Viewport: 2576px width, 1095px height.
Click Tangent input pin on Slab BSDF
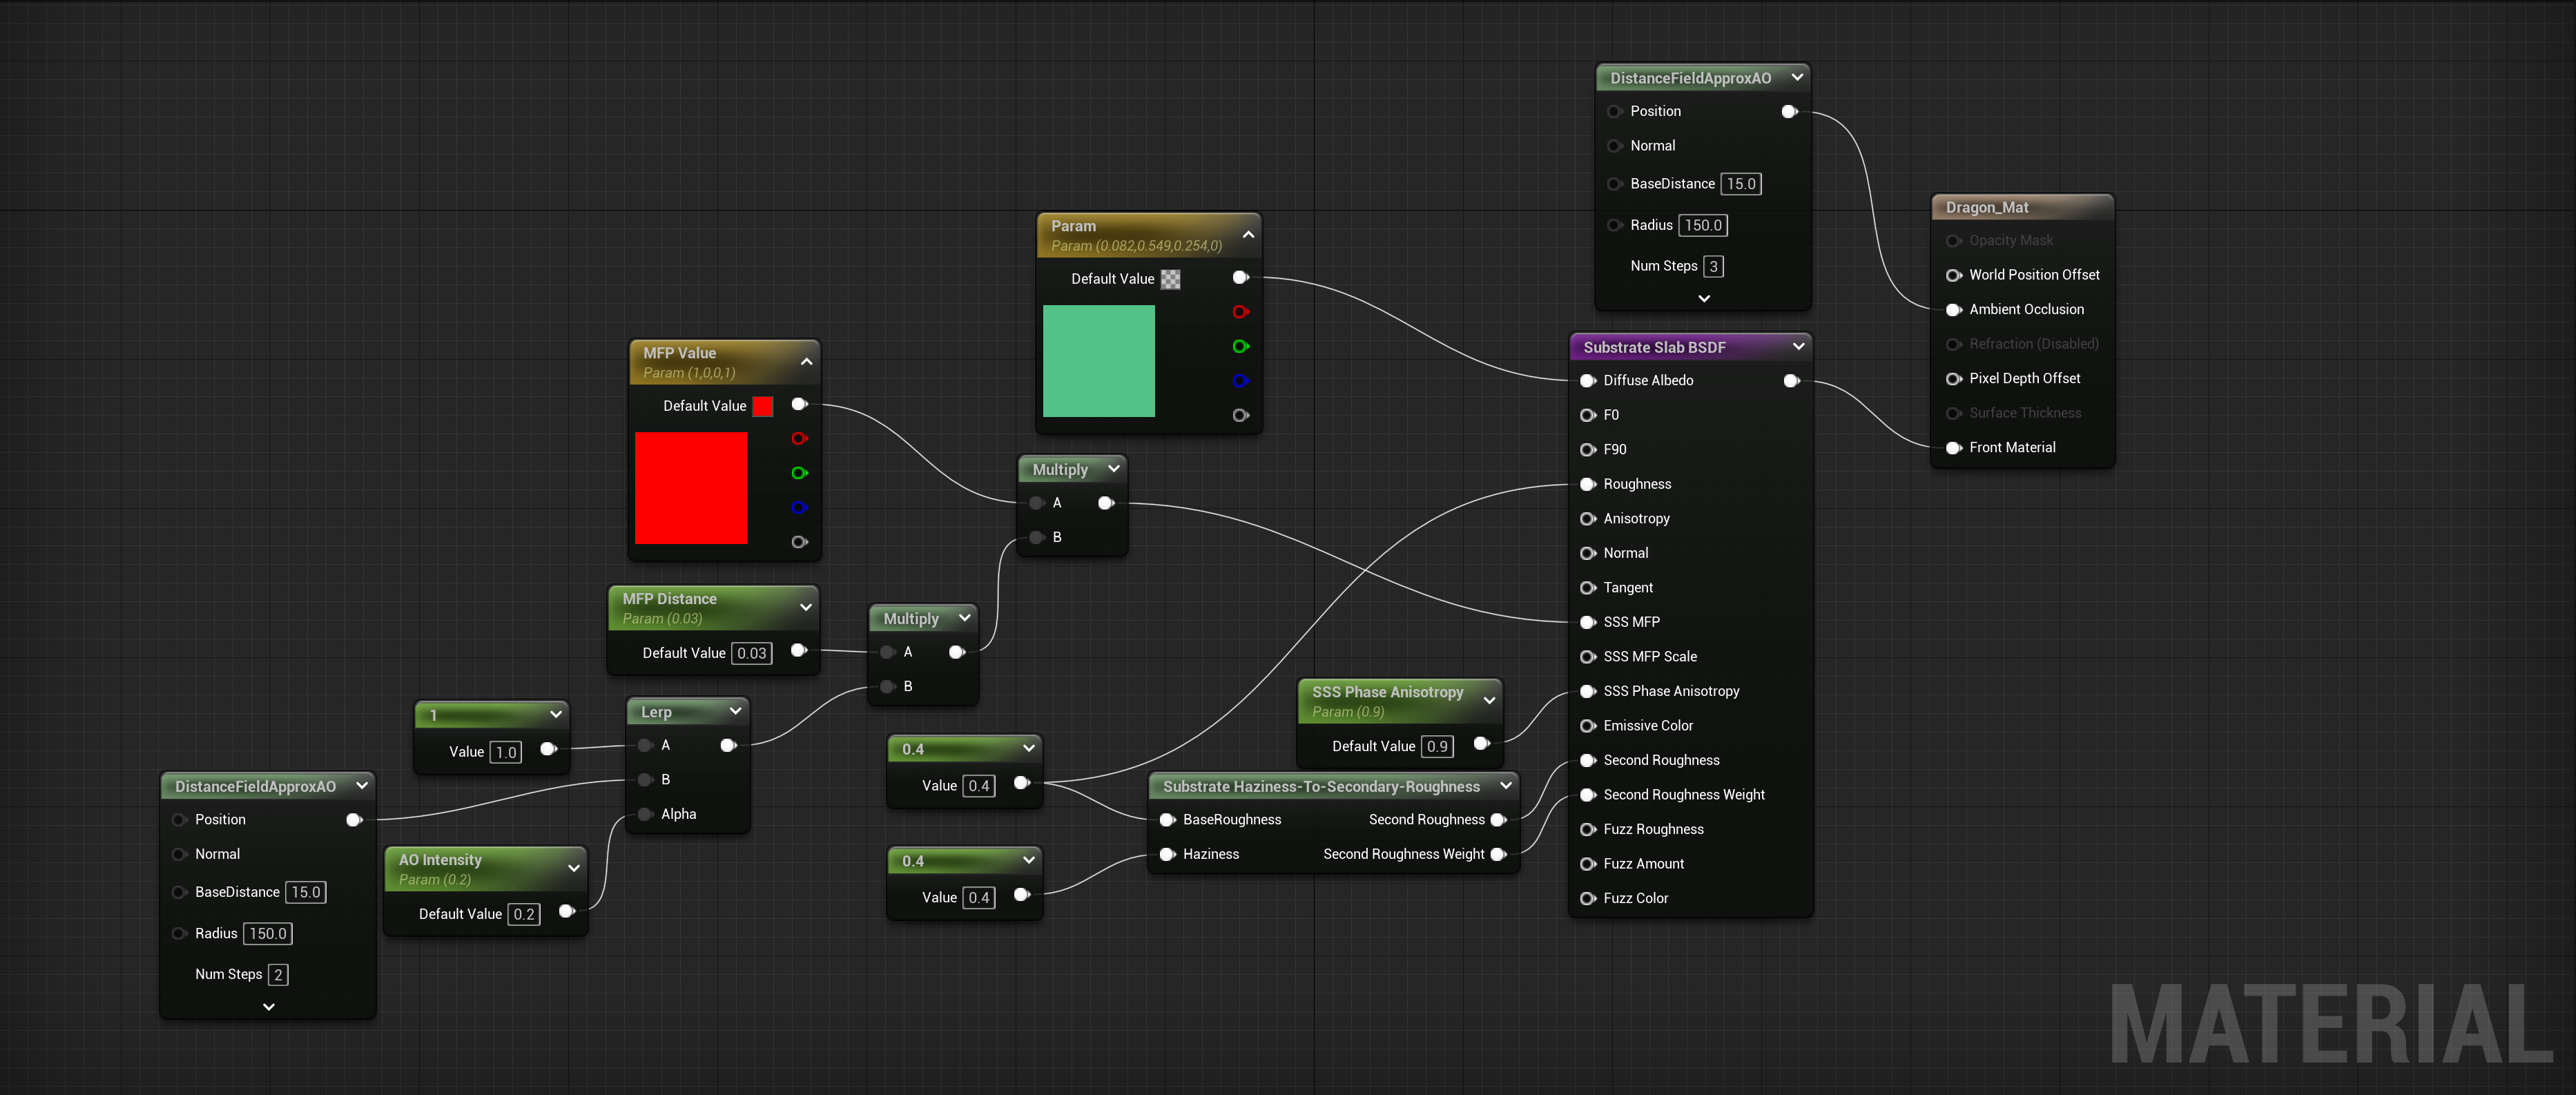click(1587, 588)
